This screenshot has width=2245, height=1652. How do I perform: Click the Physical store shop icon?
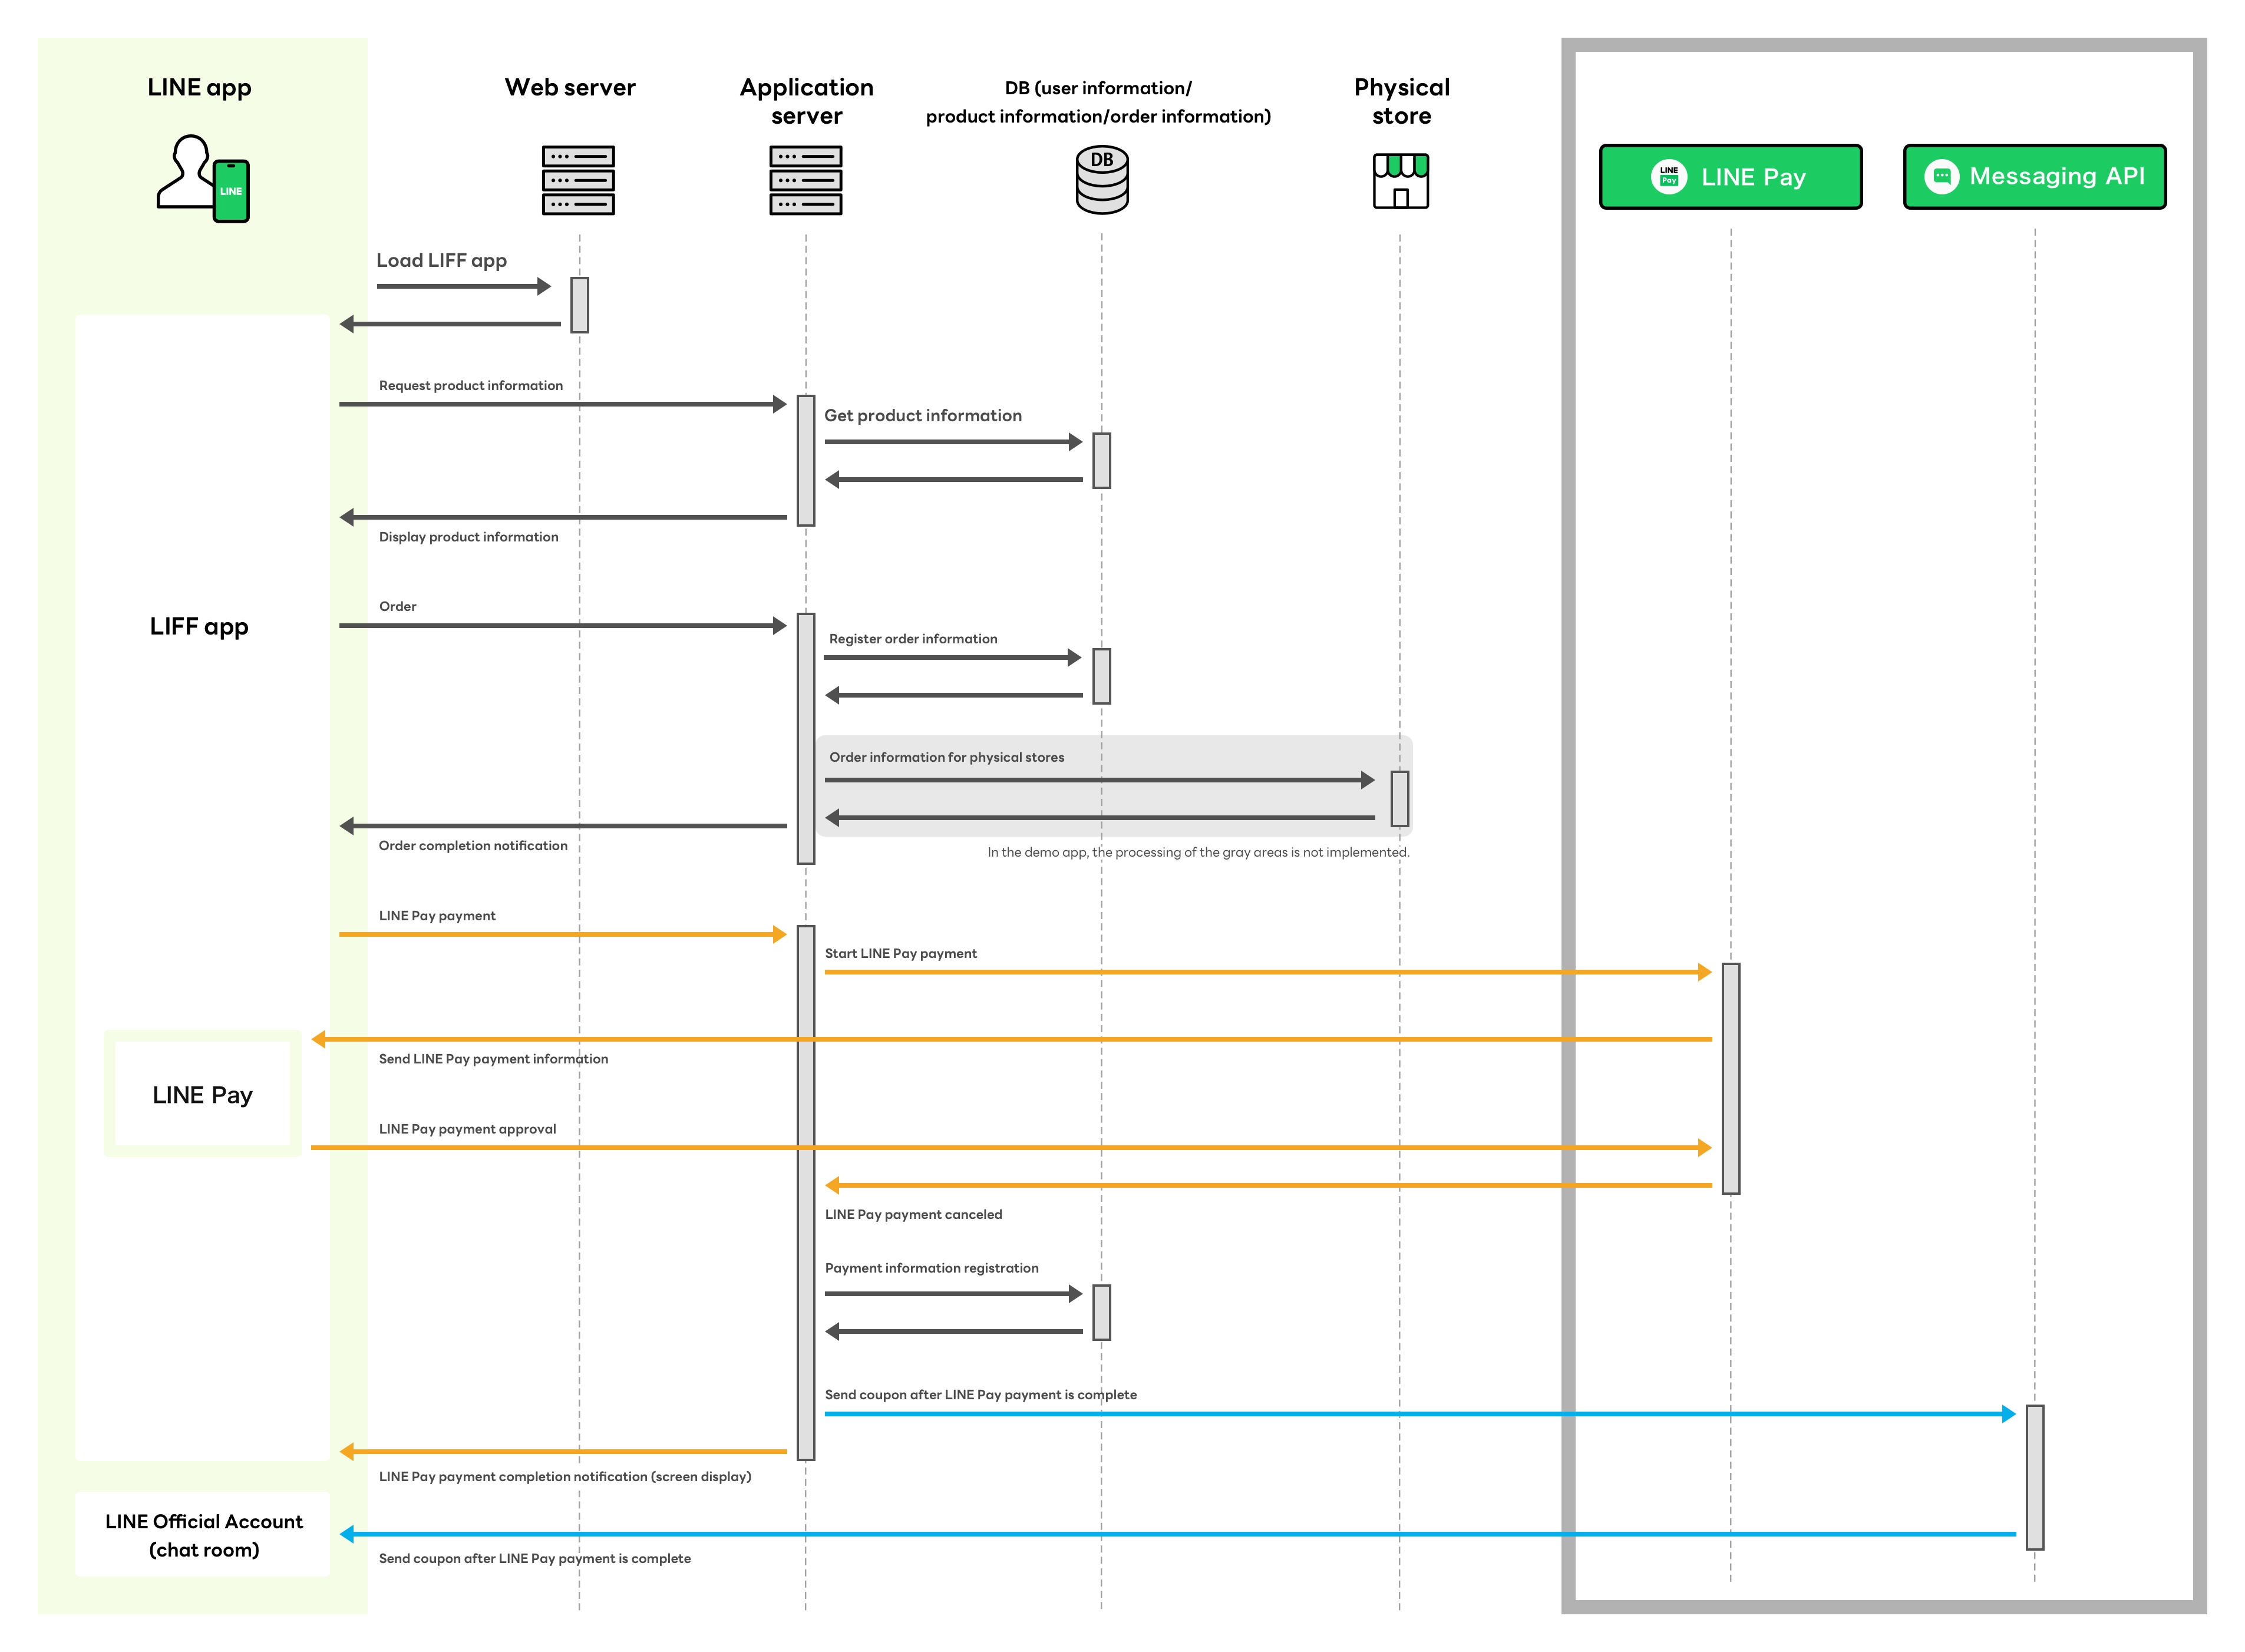[x=1400, y=181]
